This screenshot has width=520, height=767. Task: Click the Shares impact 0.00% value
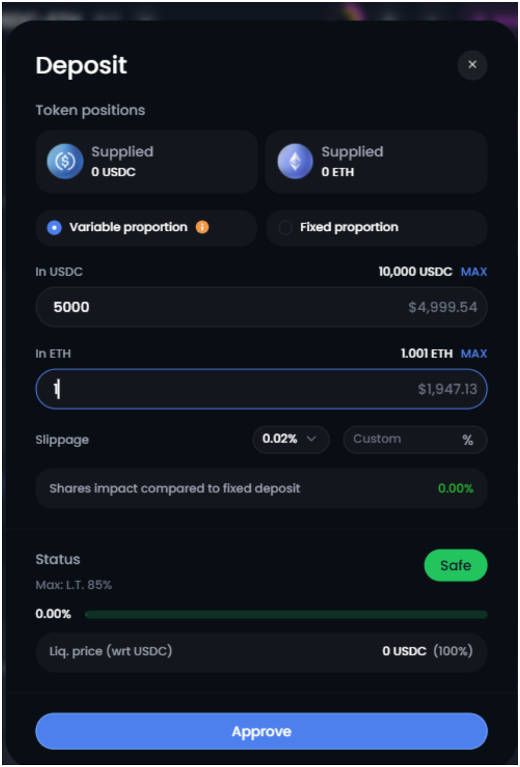455,488
